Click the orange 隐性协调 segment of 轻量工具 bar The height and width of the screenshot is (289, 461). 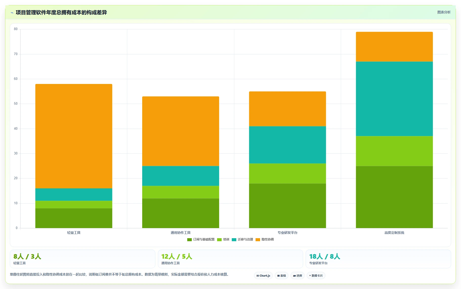74,136
